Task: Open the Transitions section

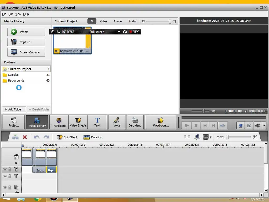Action: point(59,122)
